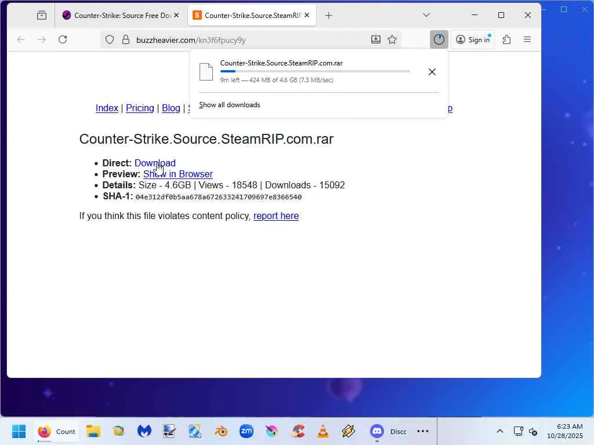Open tracking protection shield icon
594x445 pixels.
[110, 39]
